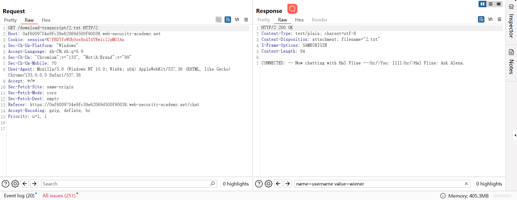
Task: Go to next match in request search
Action: (x=34, y=184)
